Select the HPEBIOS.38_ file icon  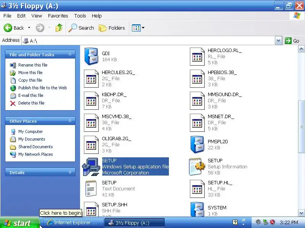click(x=197, y=79)
